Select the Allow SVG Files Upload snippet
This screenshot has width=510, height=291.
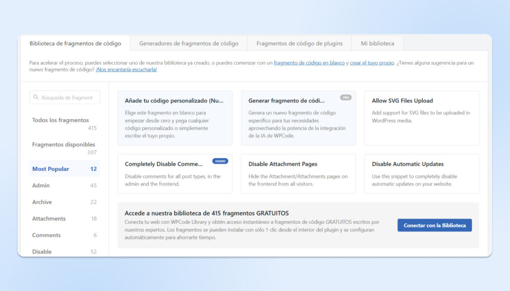pos(421,118)
